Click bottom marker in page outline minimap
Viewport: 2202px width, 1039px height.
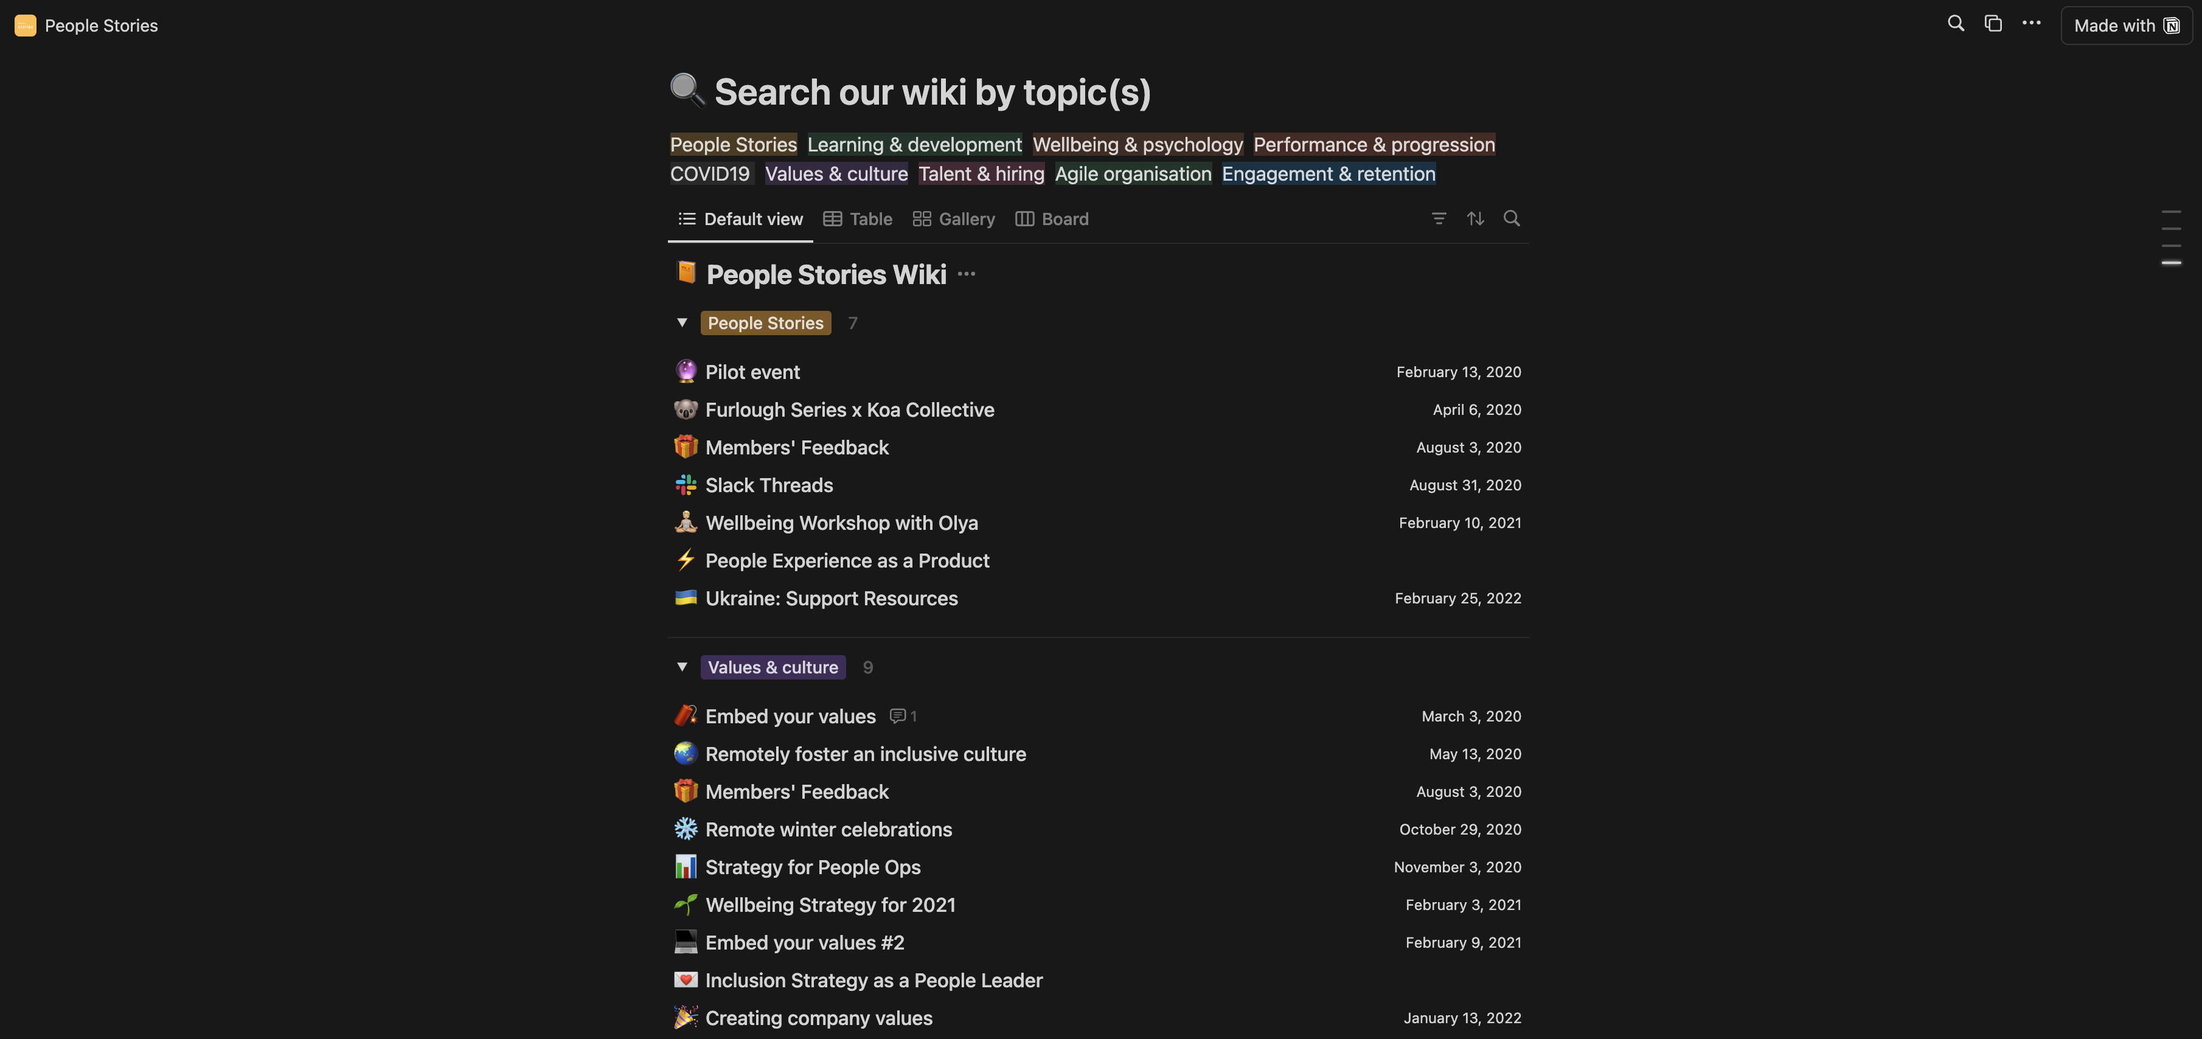click(x=2171, y=263)
